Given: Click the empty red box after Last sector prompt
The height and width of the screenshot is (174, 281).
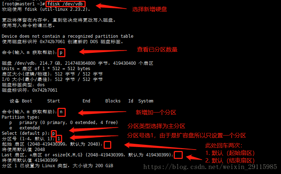Looking at the screenshot, I should point(178,155).
